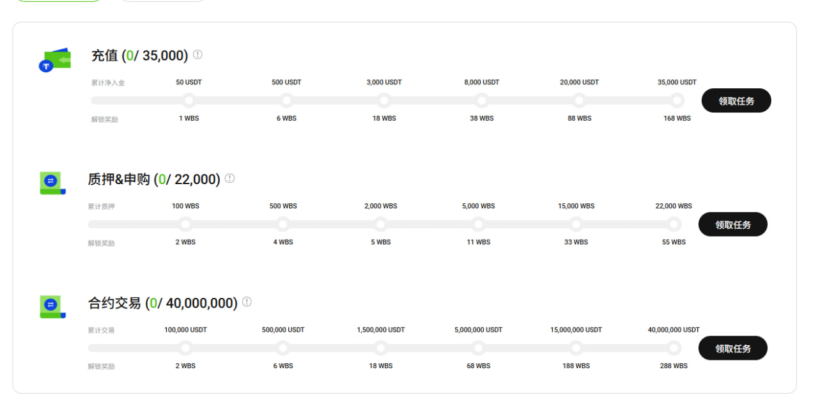Screen dimensions: 818x413
Task: Click the green icon beside 合约交易
Action: click(52, 307)
